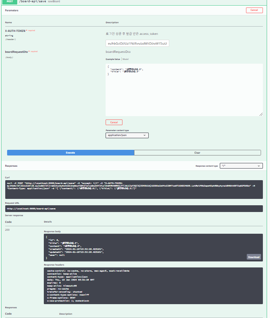
Task: Click the Parameters section heading
Action: click(12, 10)
